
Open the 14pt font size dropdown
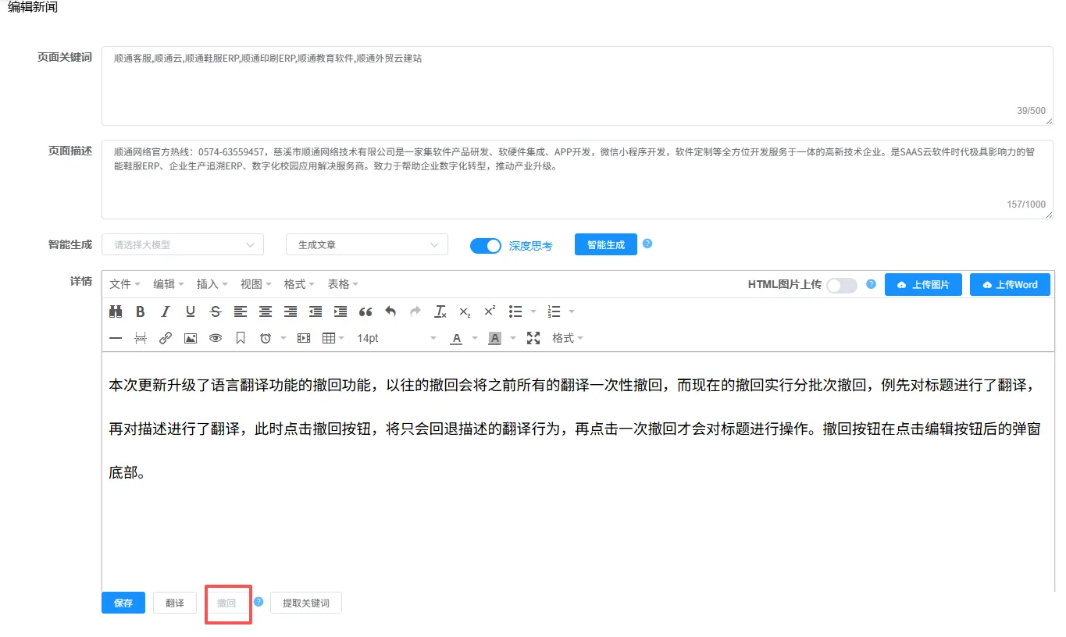(396, 338)
